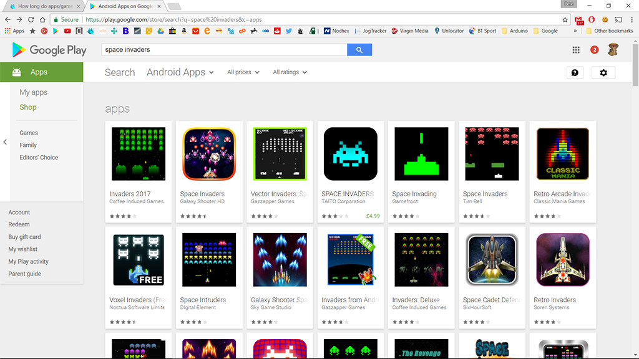The image size is (639, 359).
Task: Open the Space Invading green cannon icon
Action: pyautogui.click(x=421, y=154)
